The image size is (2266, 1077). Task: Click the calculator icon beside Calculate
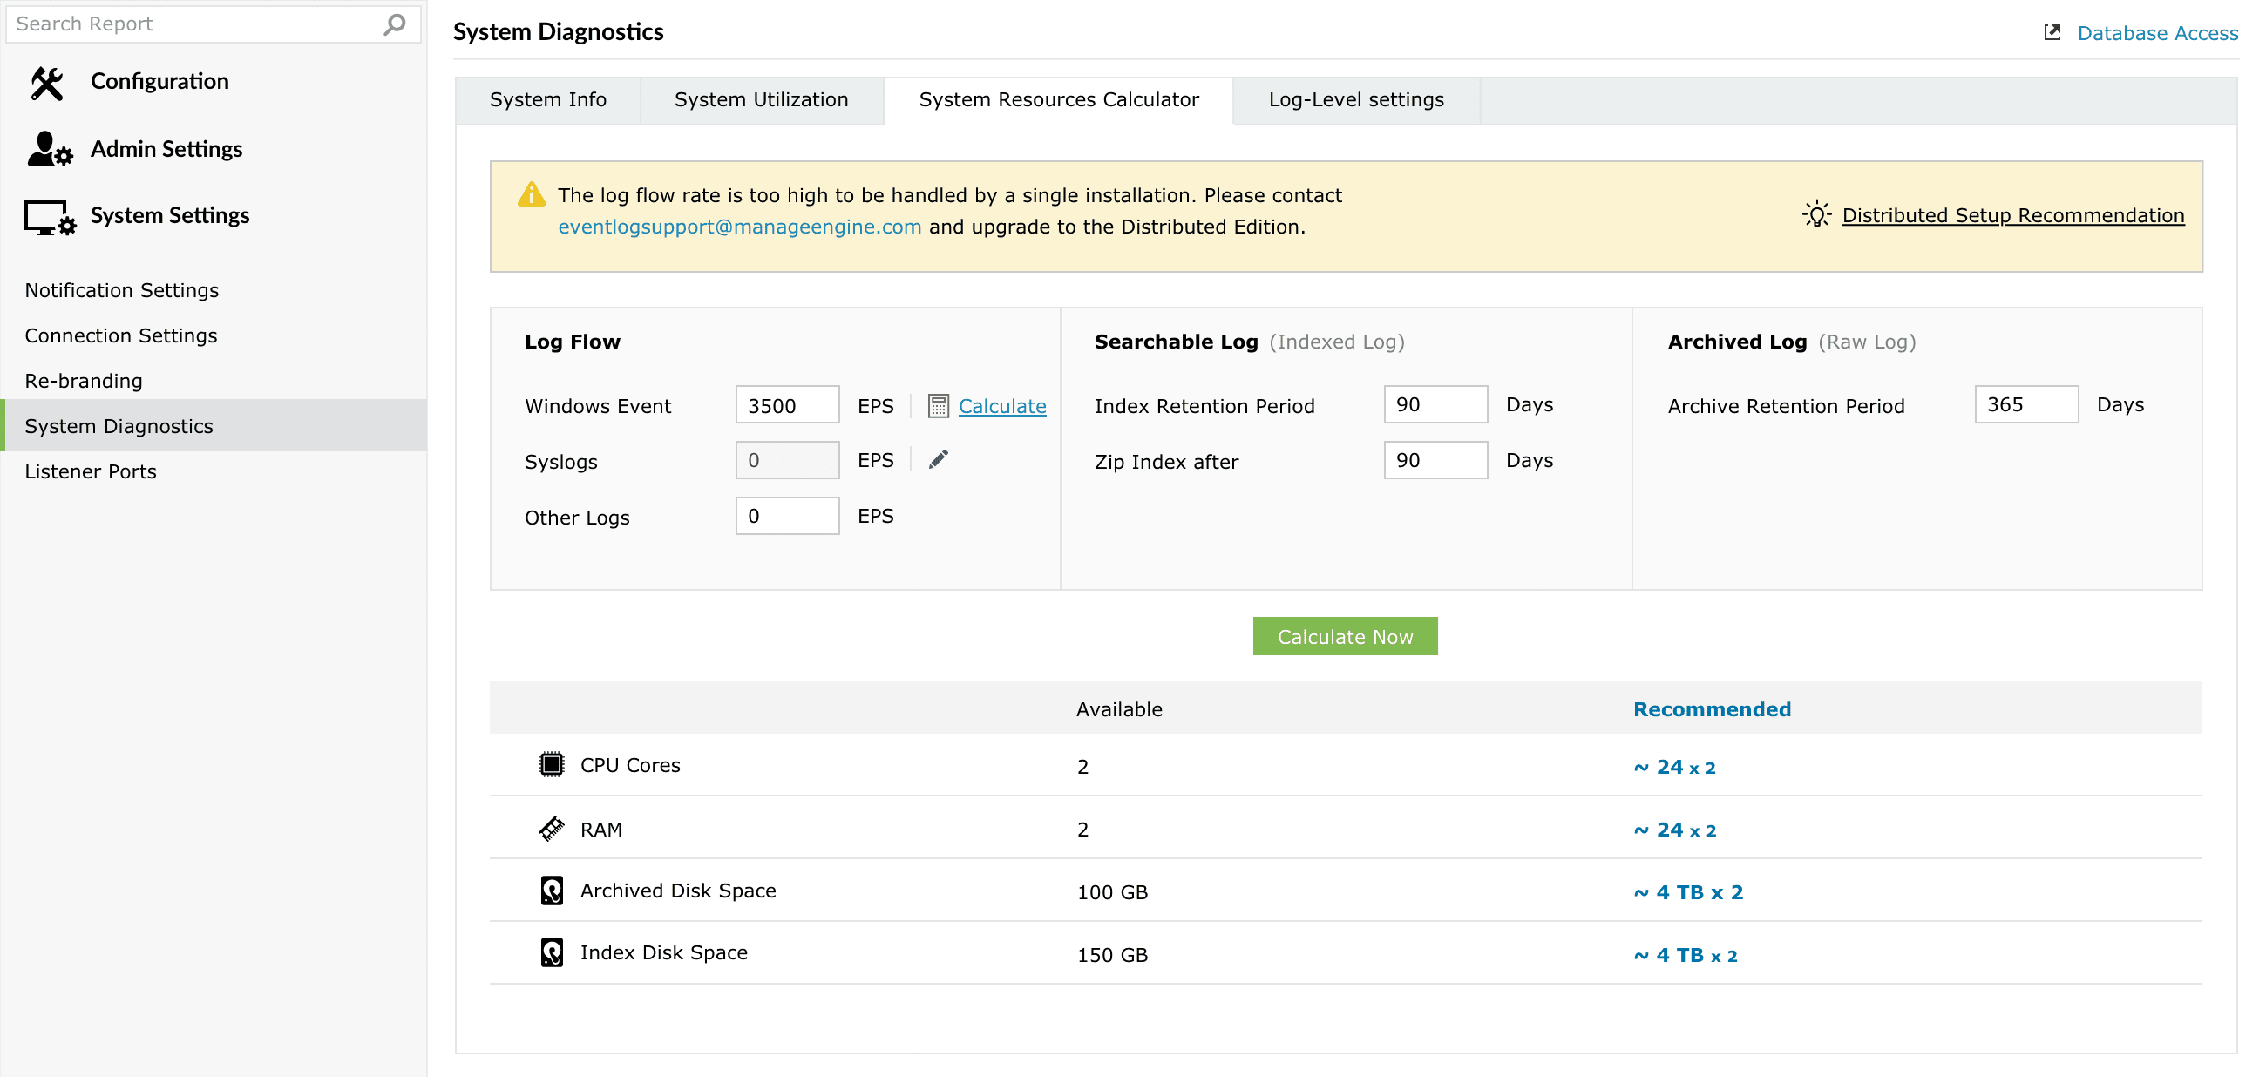[x=939, y=406]
